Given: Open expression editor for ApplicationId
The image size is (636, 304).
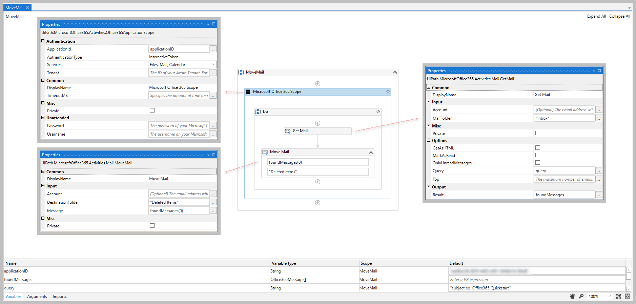Looking at the screenshot, I should click(213, 49).
